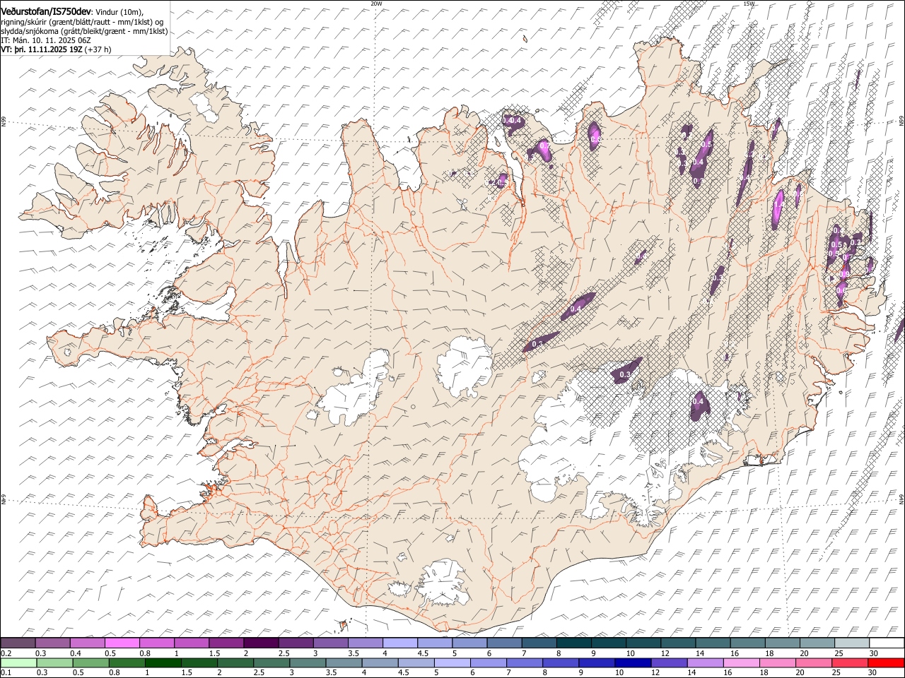Select the light periwinkle 4 swatch, upper row
The width and height of the screenshot is (905, 678).
(x=399, y=643)
